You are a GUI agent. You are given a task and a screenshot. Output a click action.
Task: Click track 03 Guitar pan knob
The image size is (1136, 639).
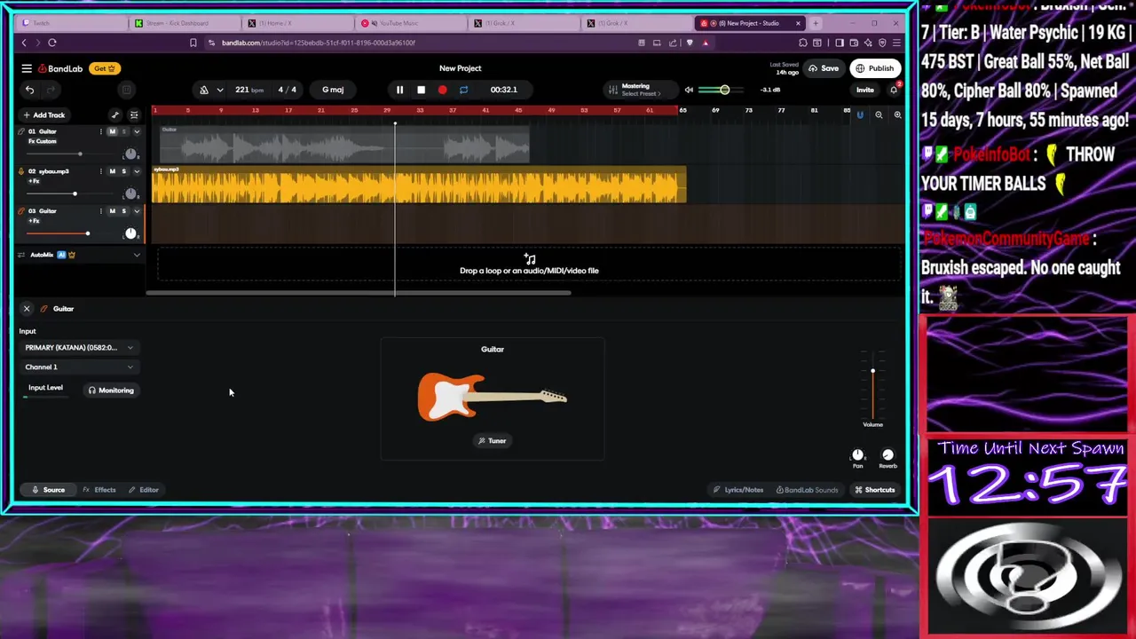click(x=130, y=233)
